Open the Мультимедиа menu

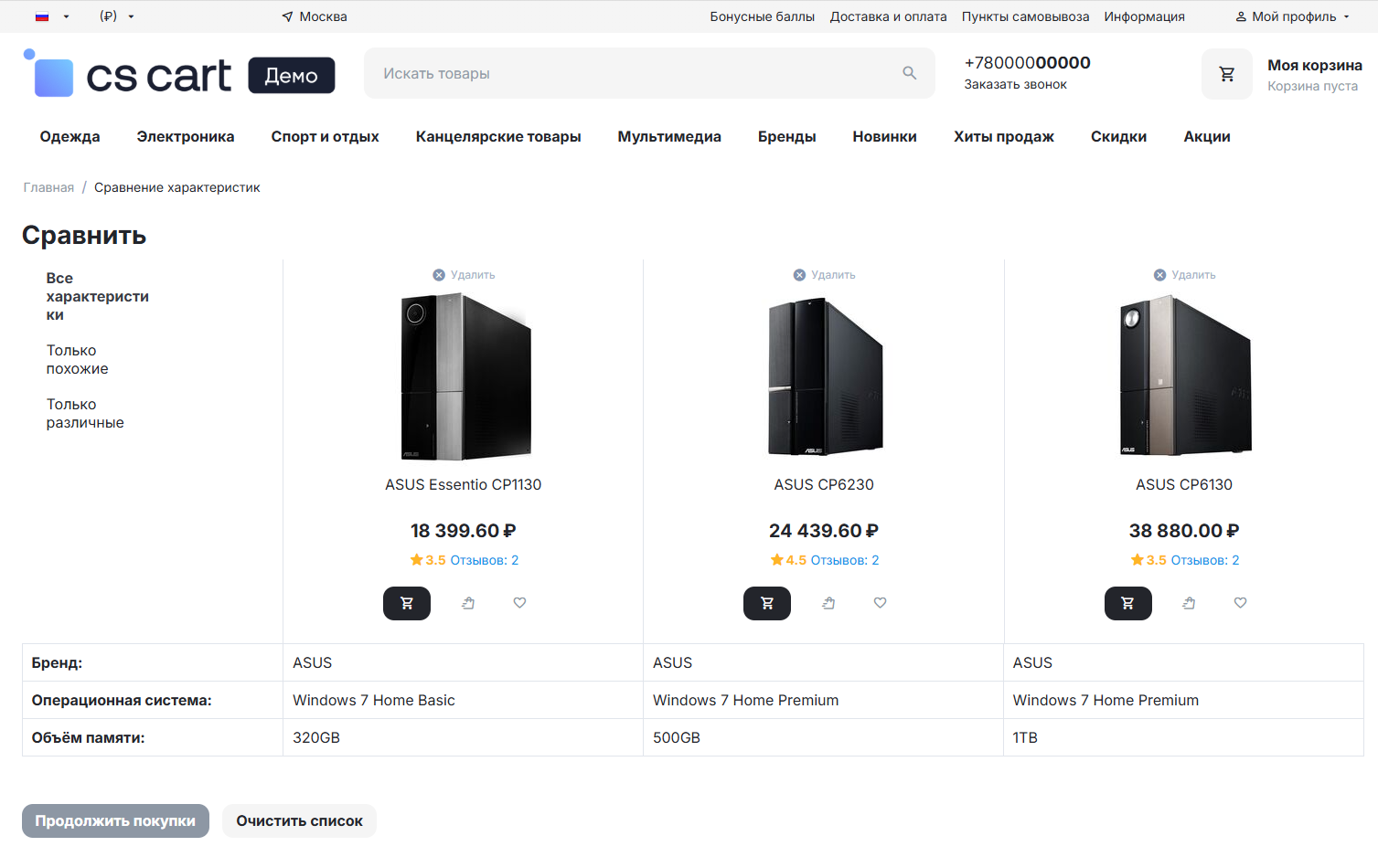(669, 136)
